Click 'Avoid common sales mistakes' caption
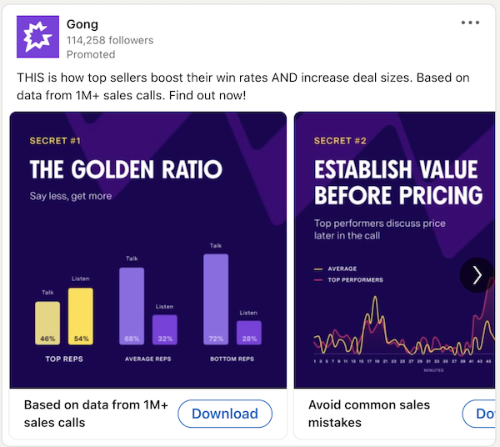This screenshot has height=447, width=500. [x=369, y=414]
